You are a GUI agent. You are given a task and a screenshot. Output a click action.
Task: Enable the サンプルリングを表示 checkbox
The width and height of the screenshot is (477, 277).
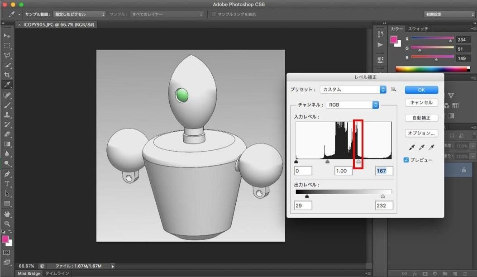(213, 14)
